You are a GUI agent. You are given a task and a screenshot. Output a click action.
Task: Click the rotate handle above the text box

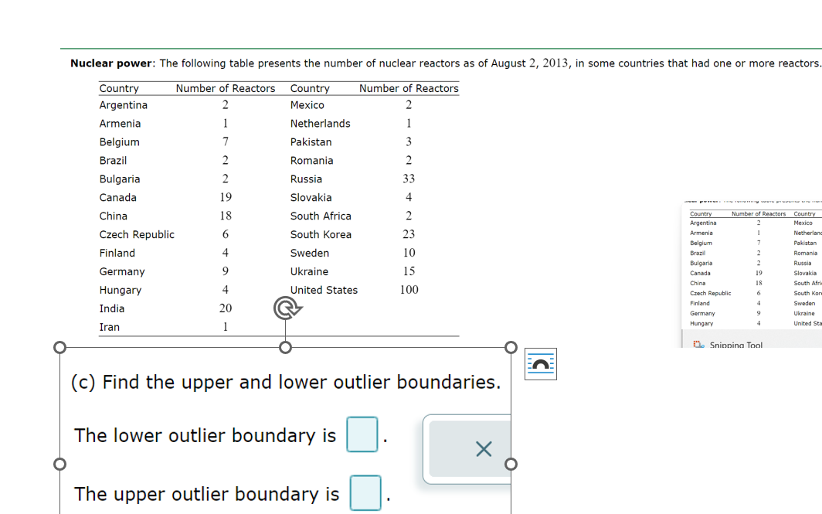coord(285,308)
